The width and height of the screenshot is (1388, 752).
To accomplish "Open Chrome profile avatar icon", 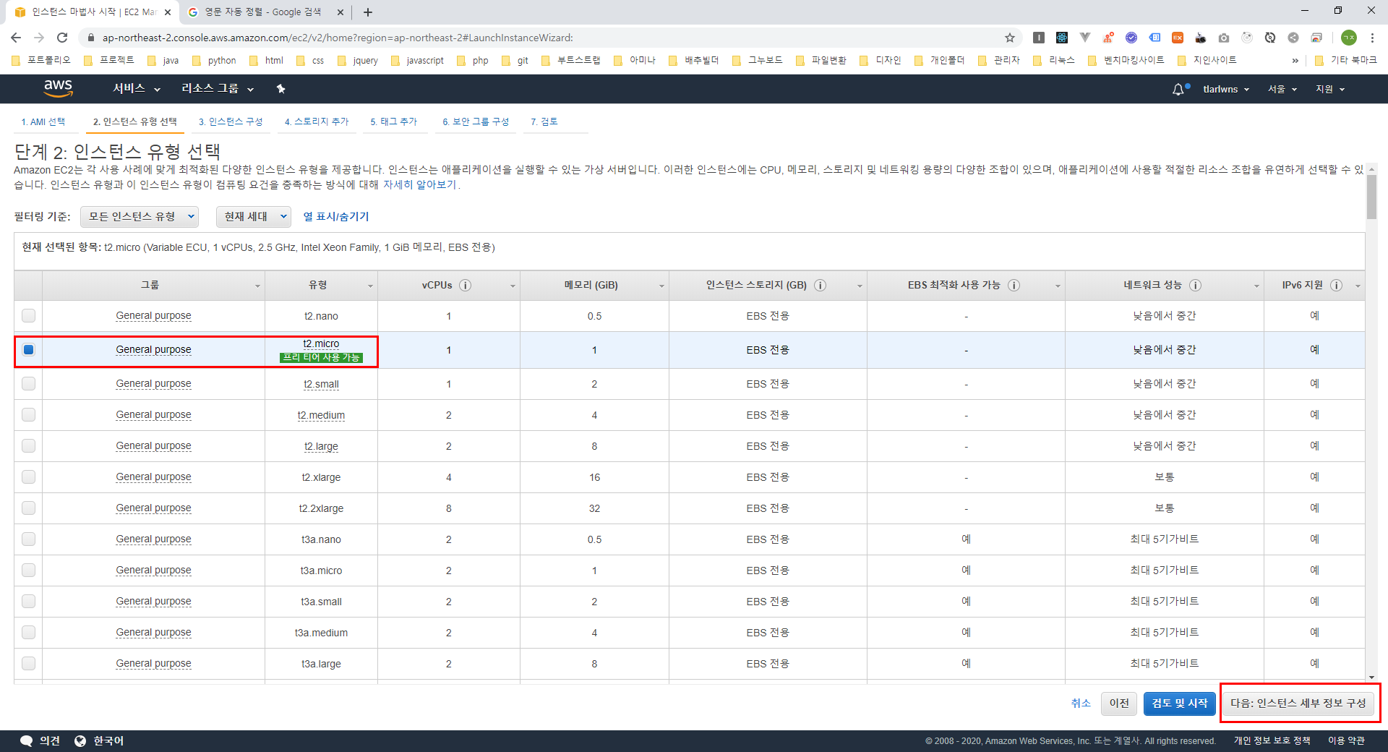I will [1349, 38].
